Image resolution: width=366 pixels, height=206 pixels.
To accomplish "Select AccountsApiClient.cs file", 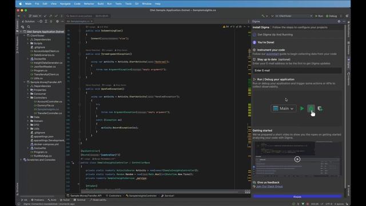I will pos(46,51).
